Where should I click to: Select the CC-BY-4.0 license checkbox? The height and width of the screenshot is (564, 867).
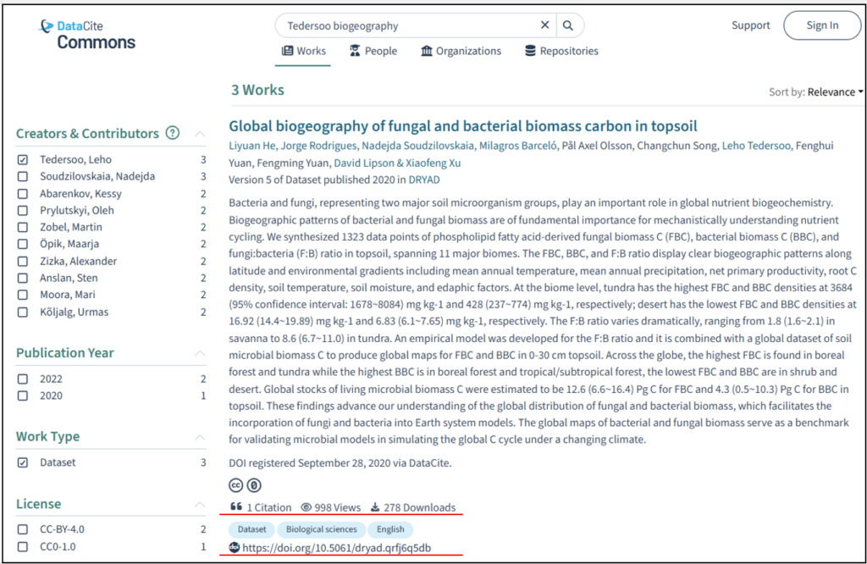[23, 529]
